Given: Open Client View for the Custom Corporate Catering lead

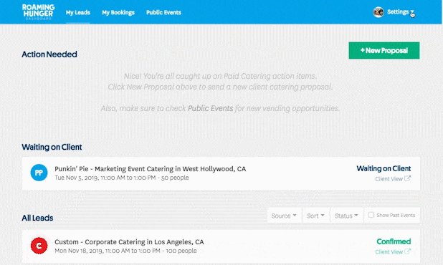Looking at the screenshot, I should point(389,252).
